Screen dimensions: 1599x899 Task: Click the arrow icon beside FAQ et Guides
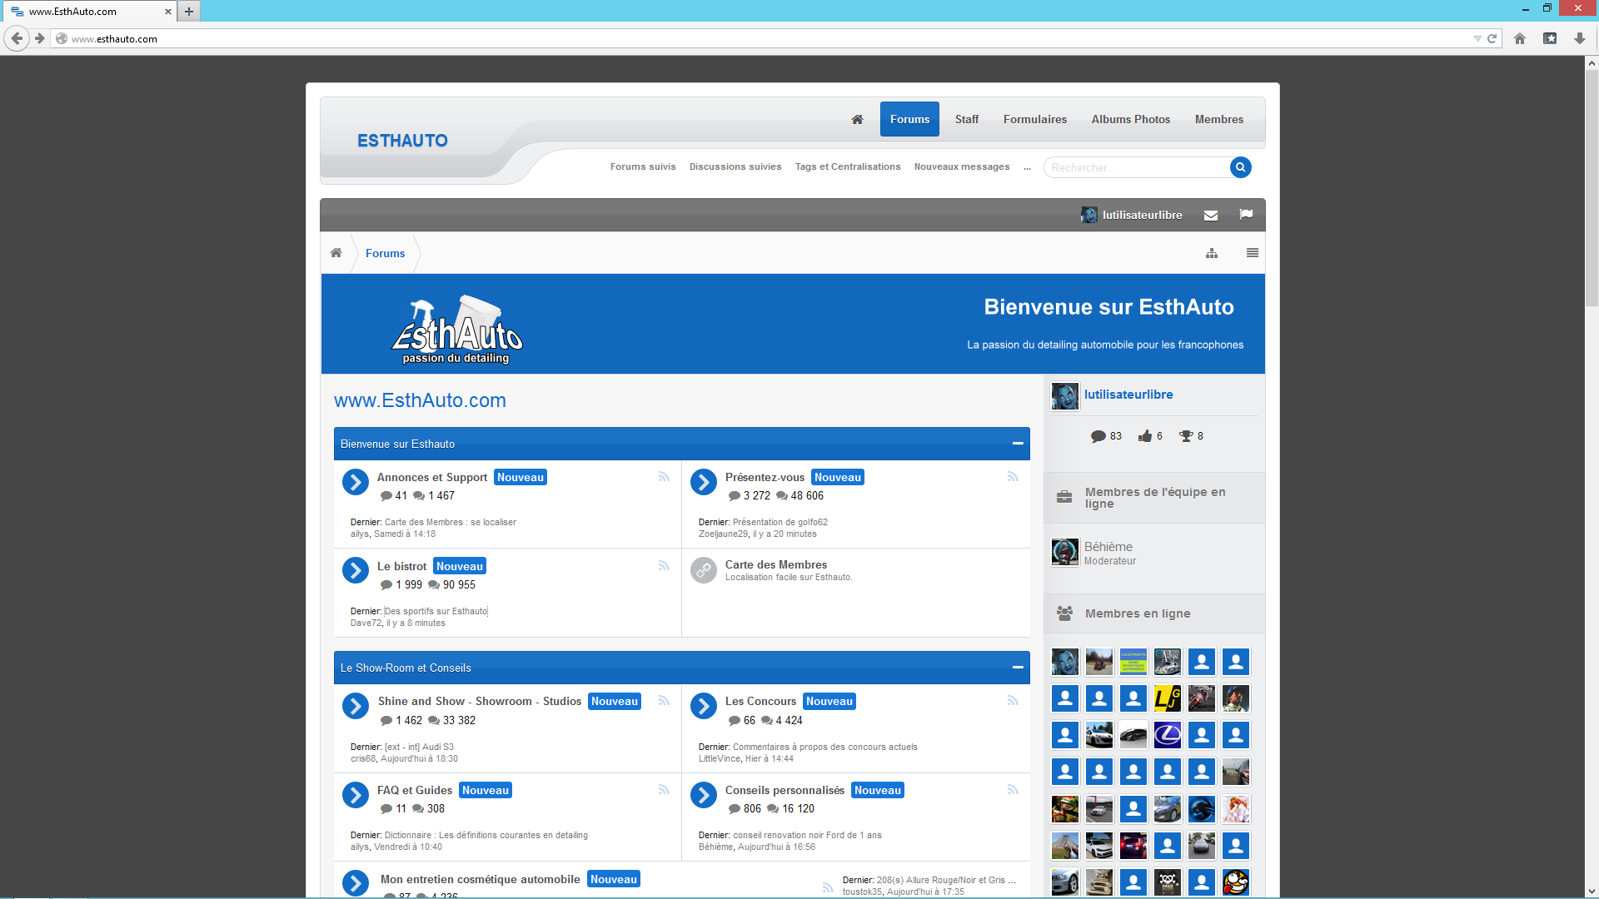(x=356, y=795)
